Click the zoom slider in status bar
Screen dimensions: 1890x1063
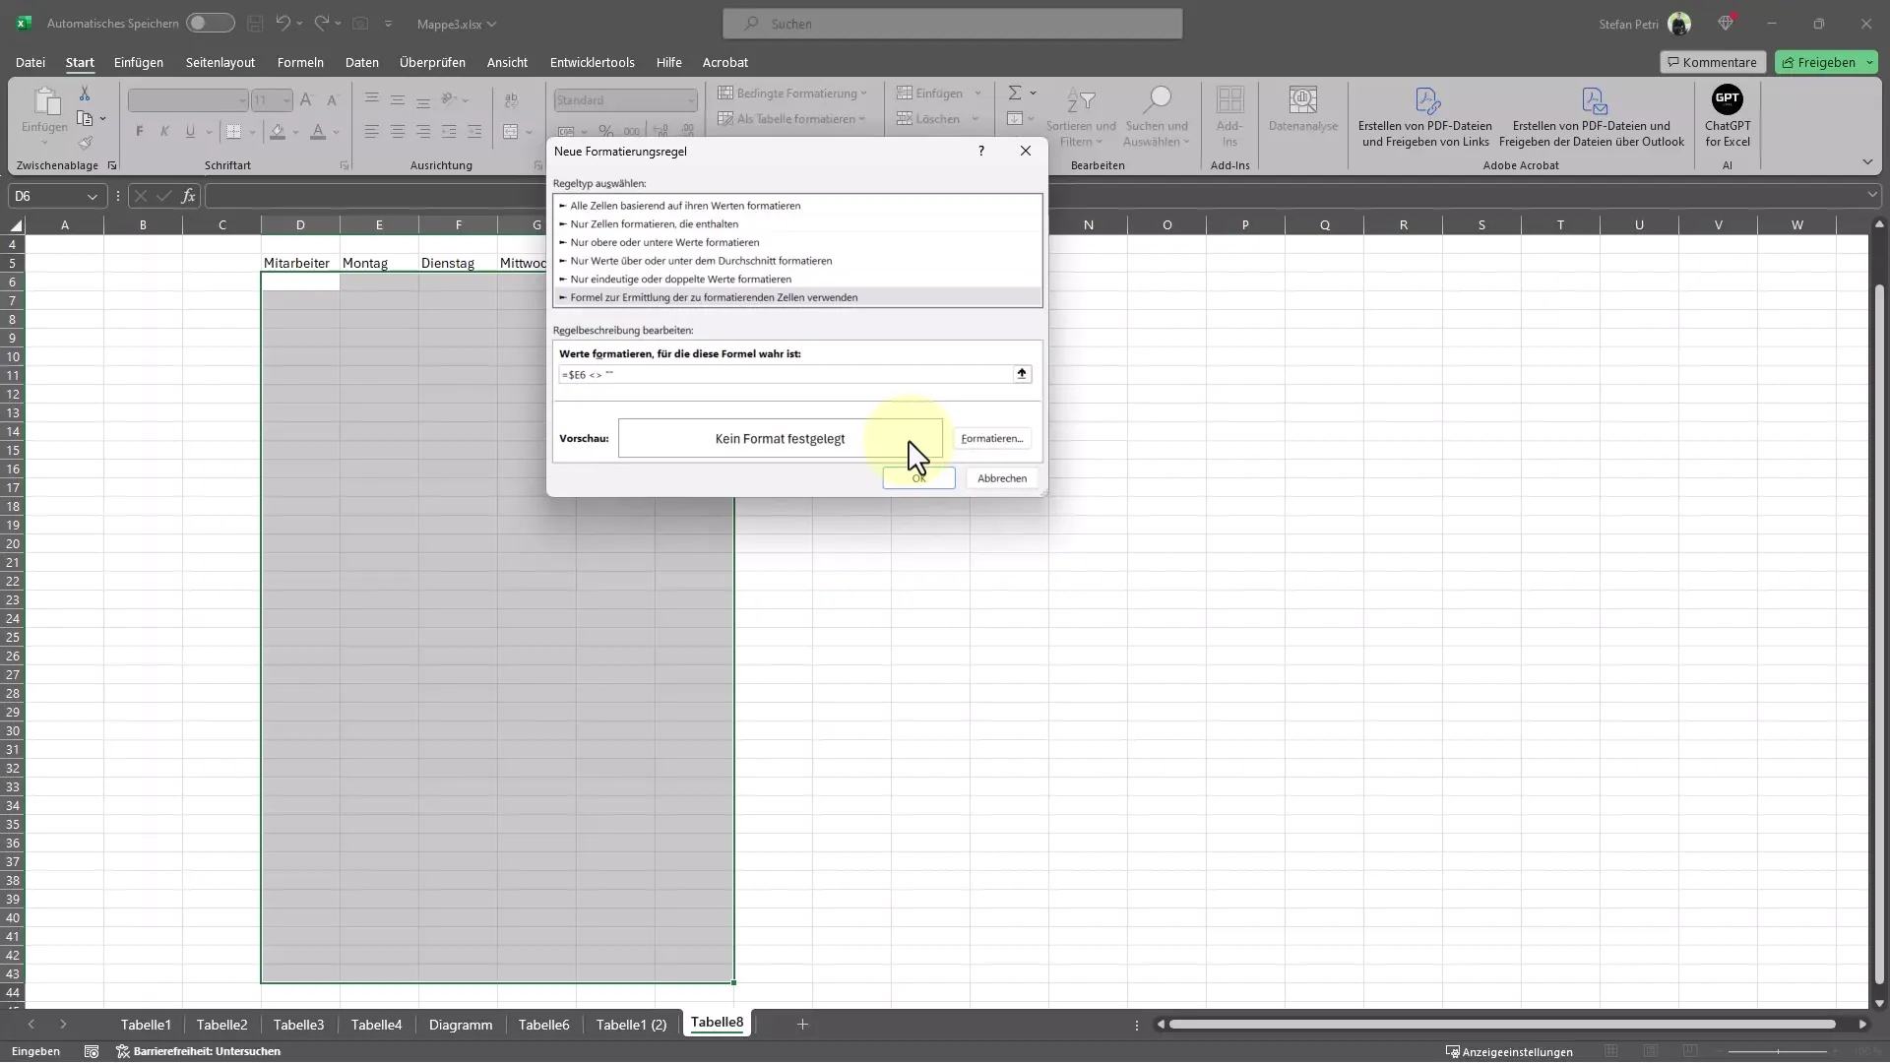tap(1778, 1052)
